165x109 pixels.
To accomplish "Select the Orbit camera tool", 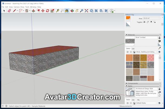I will pos(72,11).
